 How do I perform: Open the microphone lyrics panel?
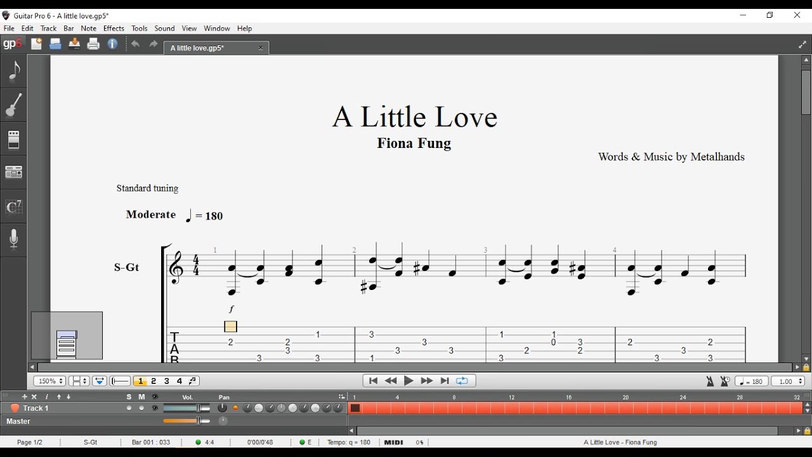14,240
